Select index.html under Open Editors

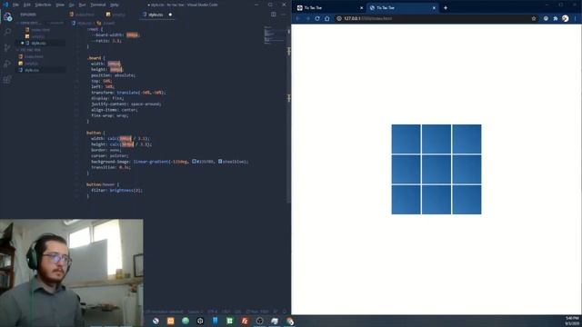click(40, 30)
